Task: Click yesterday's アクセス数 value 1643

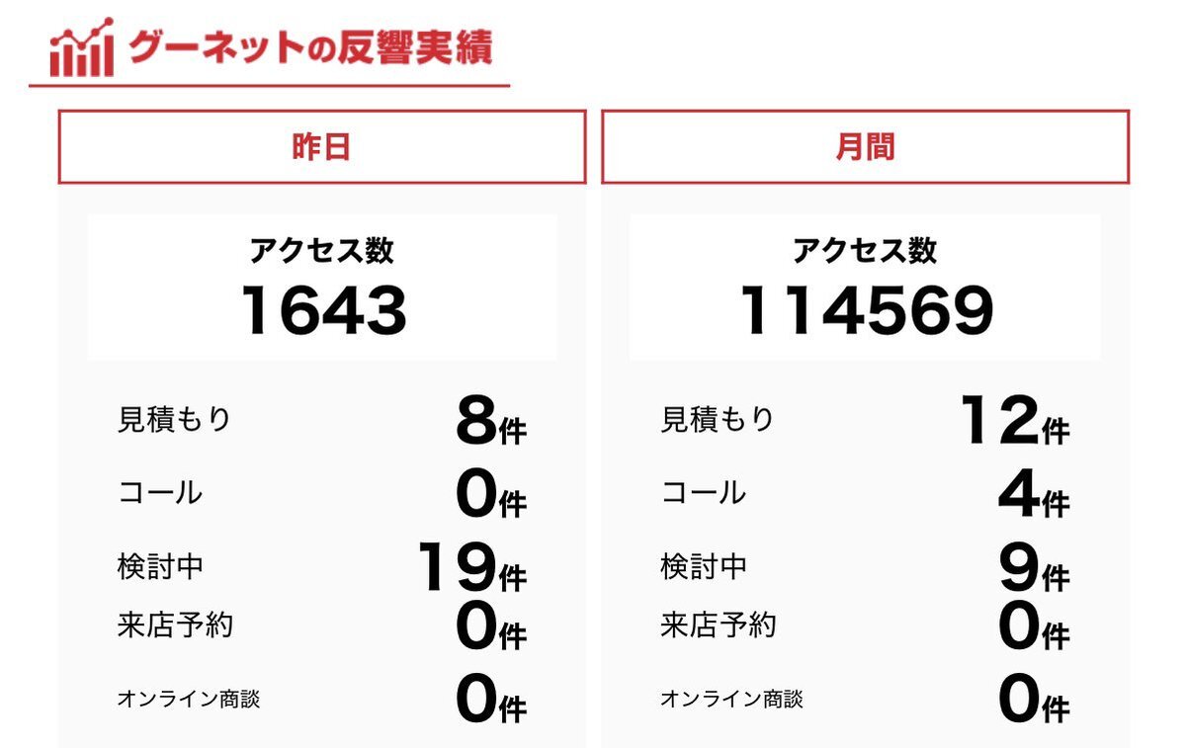Action: (324, 311)
